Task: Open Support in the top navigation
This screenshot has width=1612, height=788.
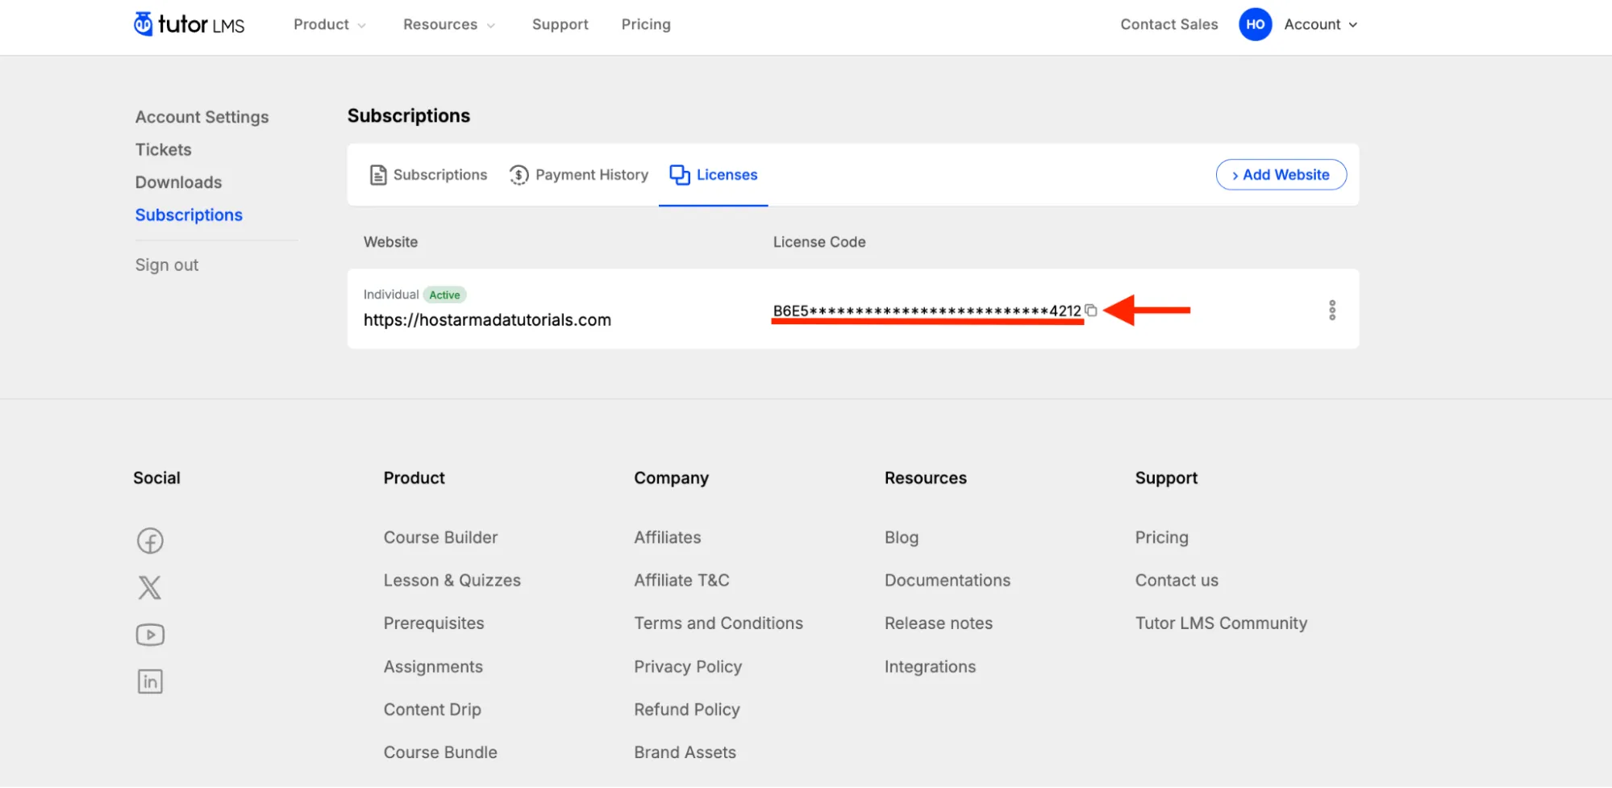Action: coord(560,24)
